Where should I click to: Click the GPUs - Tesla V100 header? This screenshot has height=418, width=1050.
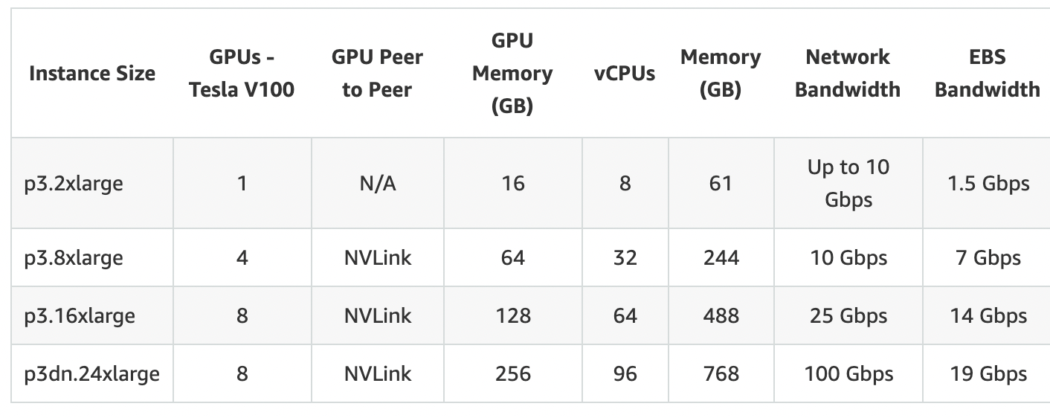point(242,74)
